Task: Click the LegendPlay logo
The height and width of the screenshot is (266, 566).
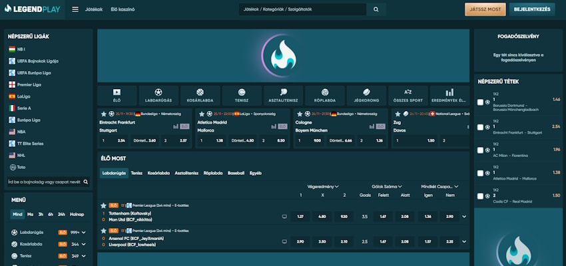Action: tap(32, 9)
